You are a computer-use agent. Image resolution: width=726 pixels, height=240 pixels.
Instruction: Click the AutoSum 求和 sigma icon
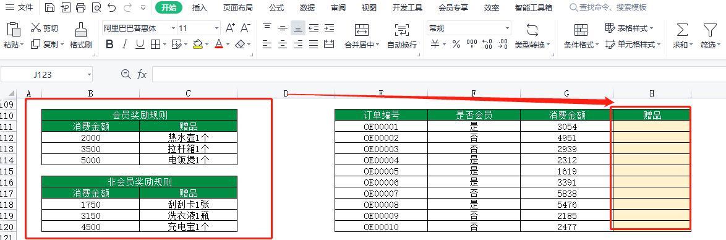682,30
